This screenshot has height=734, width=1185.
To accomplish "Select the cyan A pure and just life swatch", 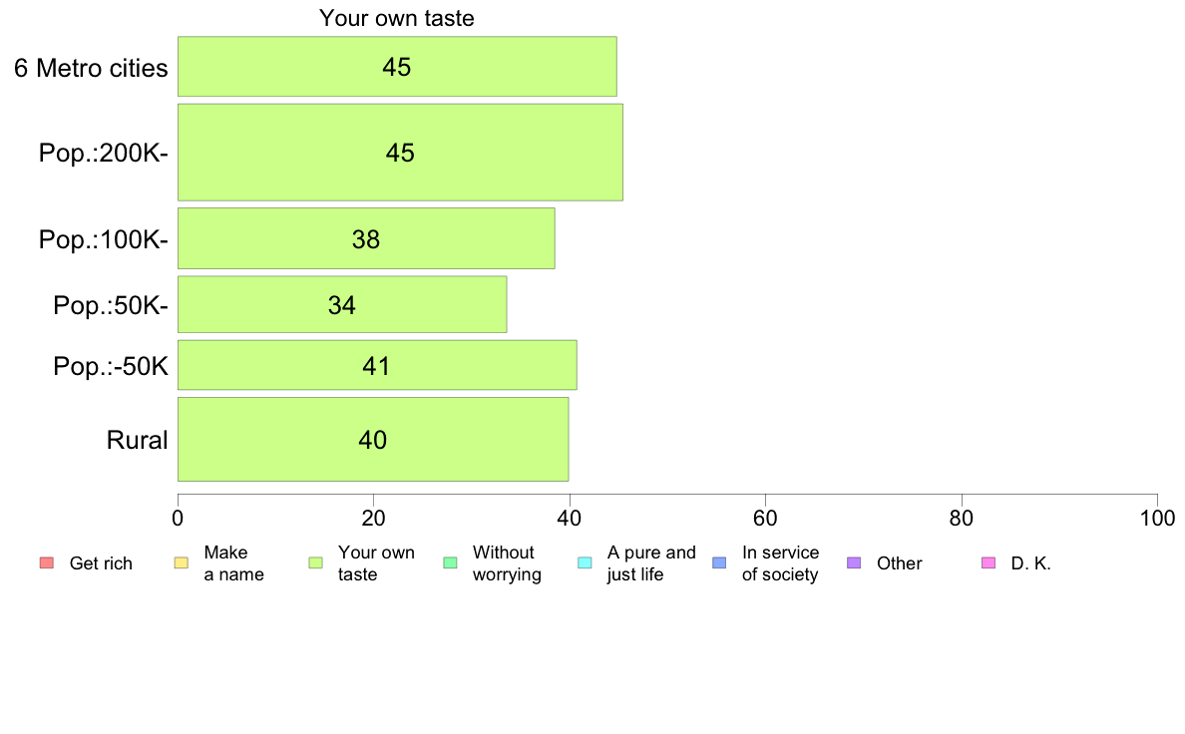I will [585, 563].
